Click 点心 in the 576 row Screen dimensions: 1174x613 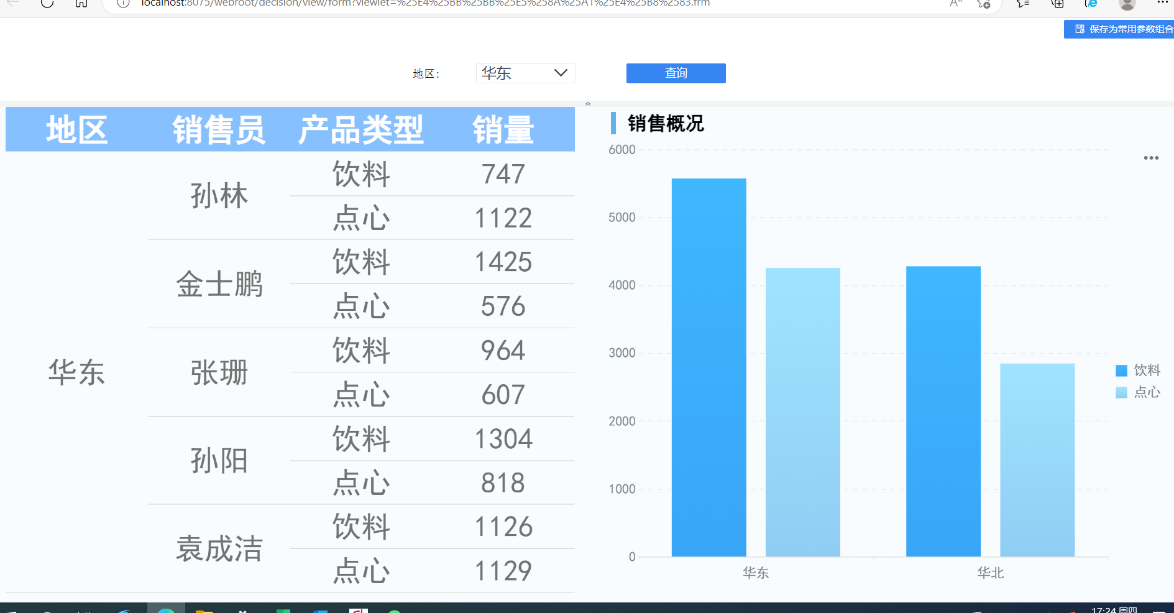coord(361,306)
